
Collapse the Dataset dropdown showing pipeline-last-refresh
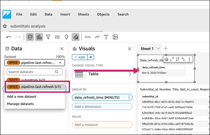pos(60,62)
